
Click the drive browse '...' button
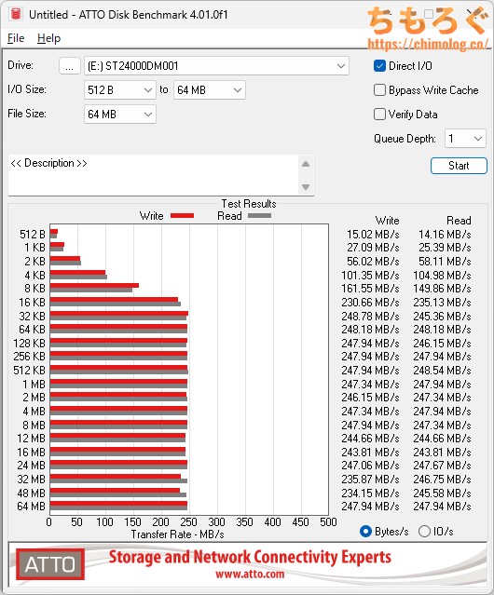(70, 66)
